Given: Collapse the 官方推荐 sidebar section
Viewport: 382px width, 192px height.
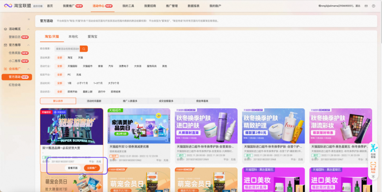Looking at the screenshot, I should click(28, 45).
